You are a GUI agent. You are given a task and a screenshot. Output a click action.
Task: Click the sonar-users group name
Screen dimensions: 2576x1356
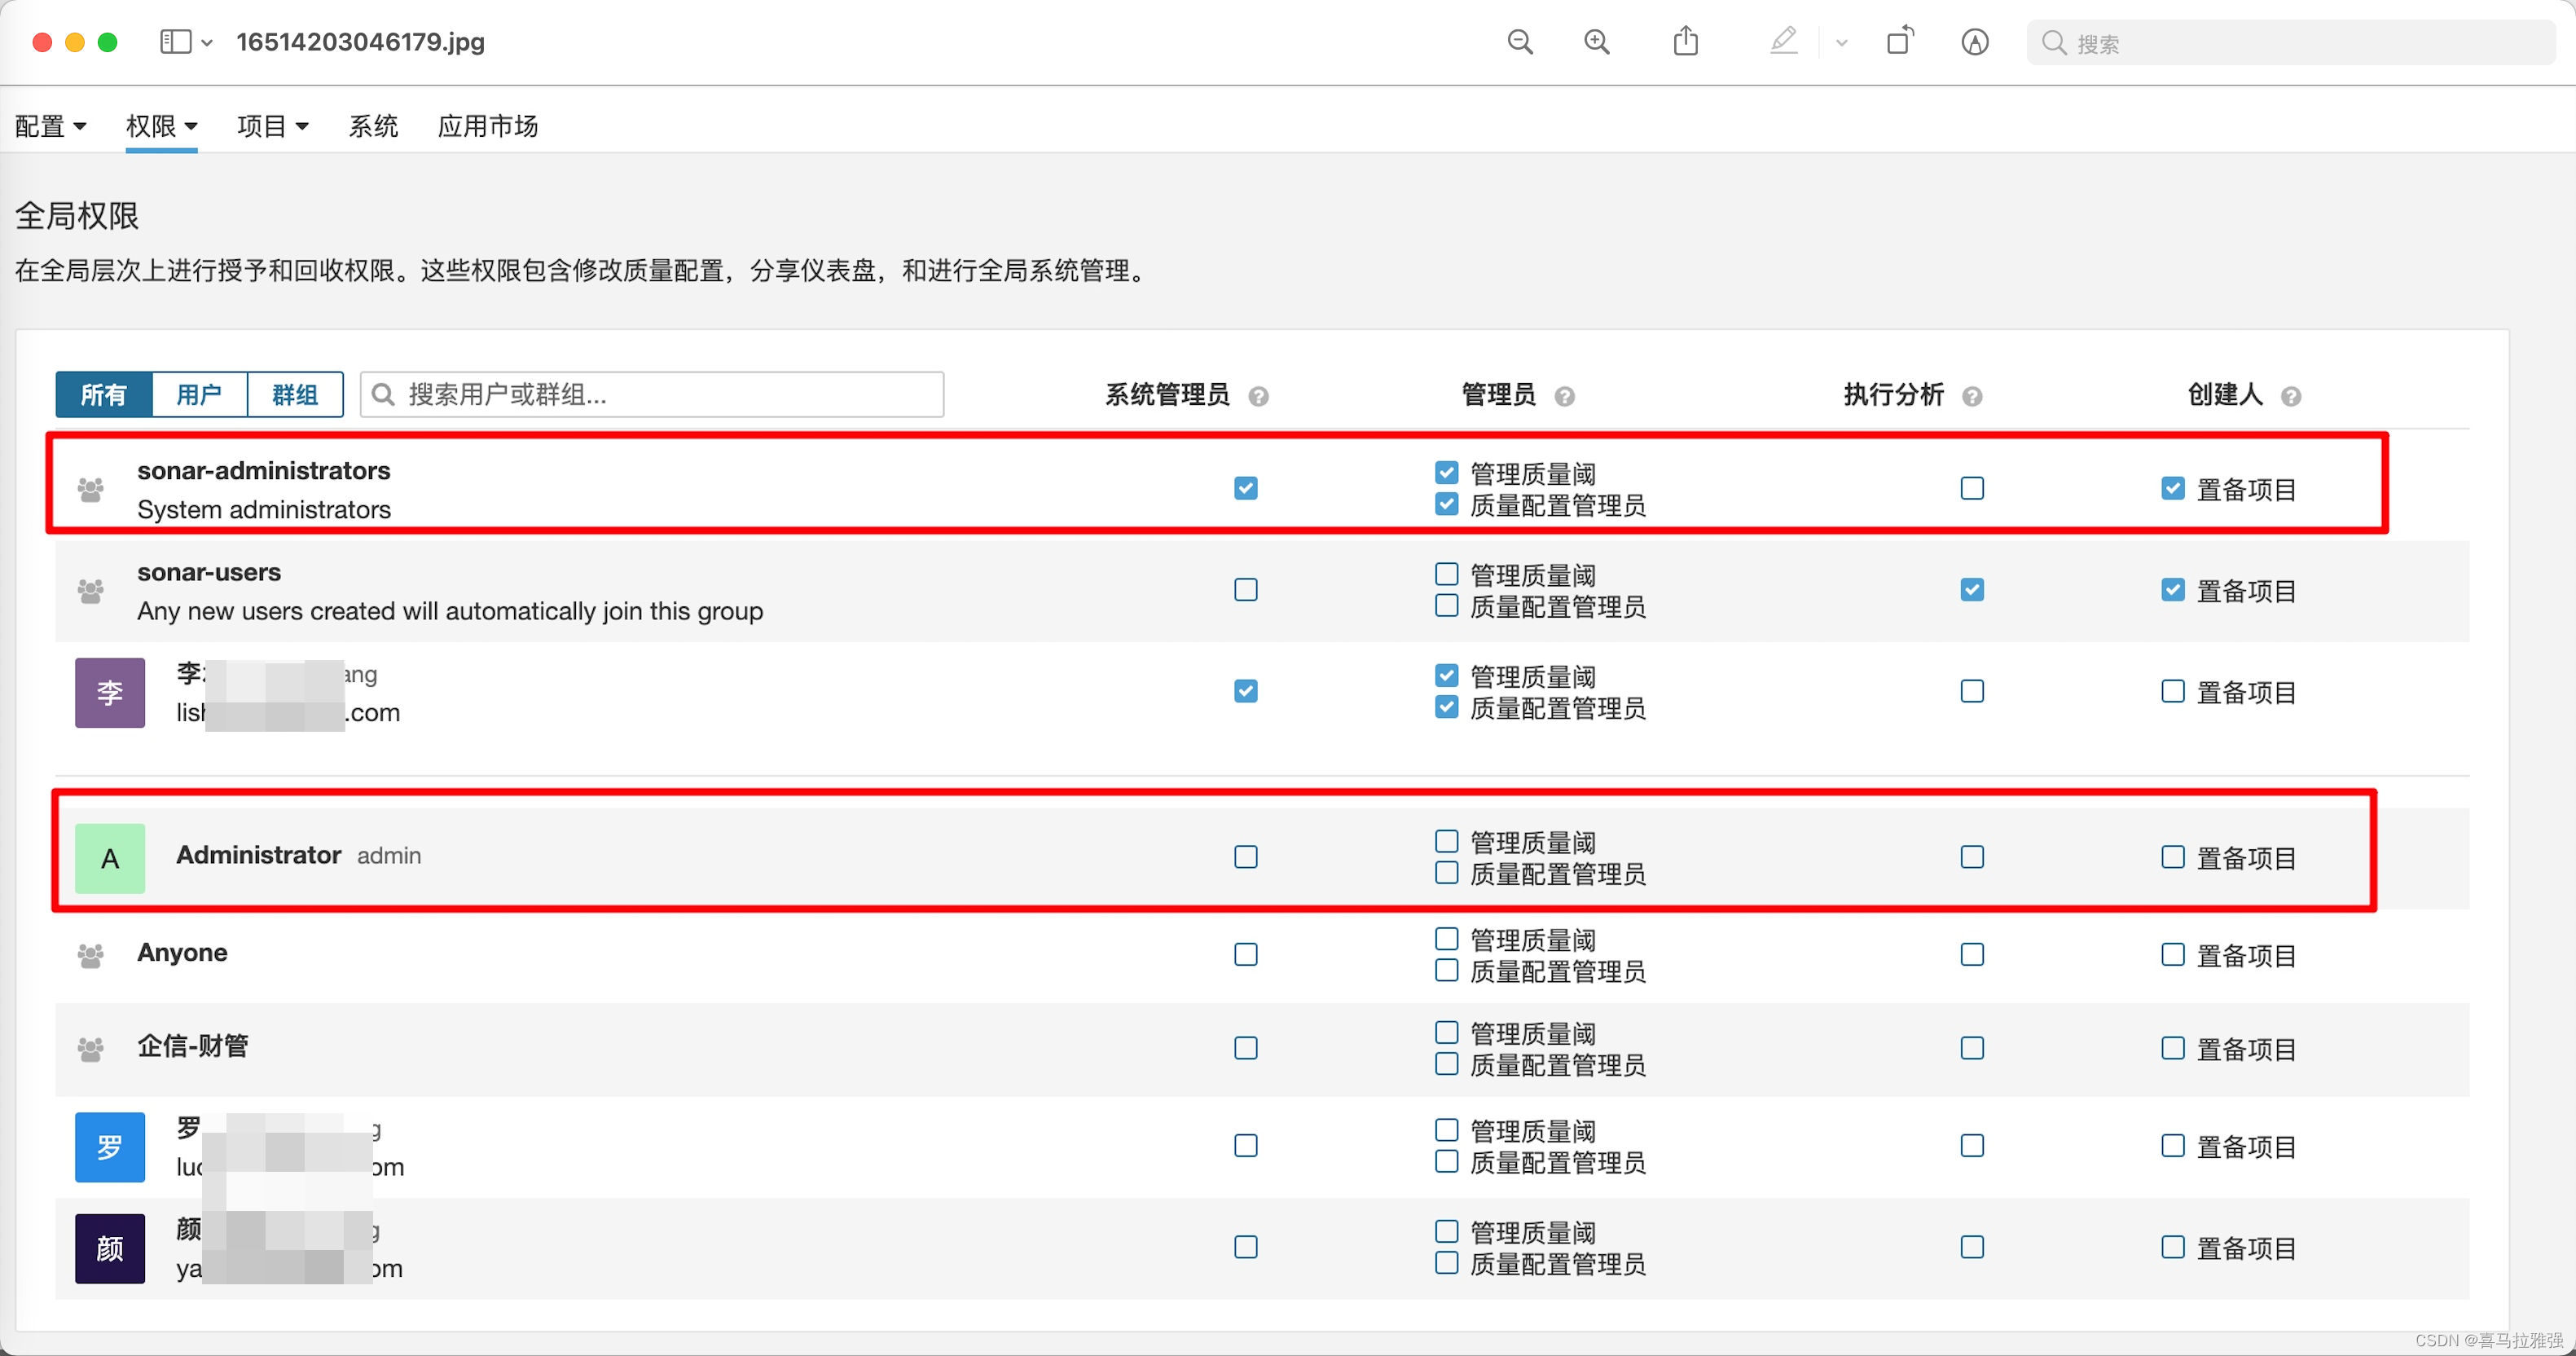coord(209,572)
